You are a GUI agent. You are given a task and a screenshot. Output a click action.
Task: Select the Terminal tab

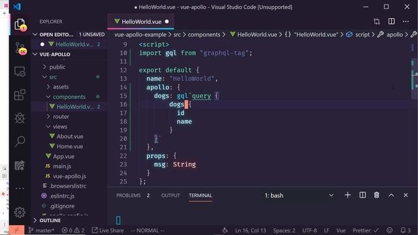click(201, 195)
